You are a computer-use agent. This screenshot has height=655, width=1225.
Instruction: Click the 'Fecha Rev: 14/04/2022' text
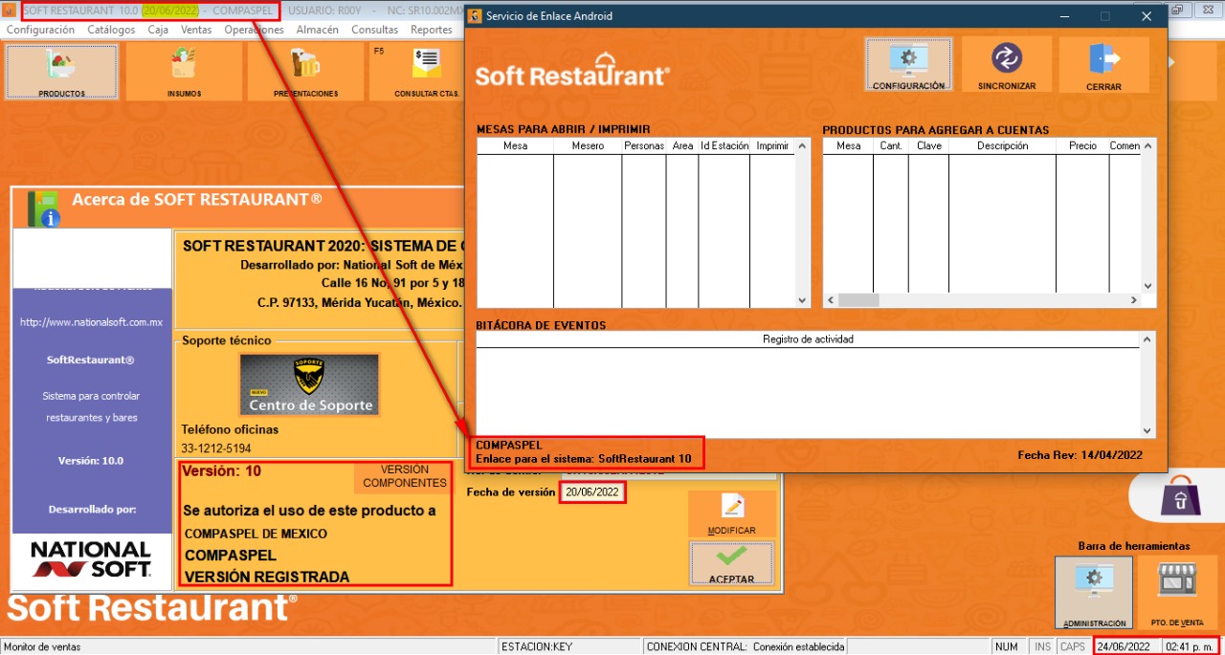tap(1080, 455)
